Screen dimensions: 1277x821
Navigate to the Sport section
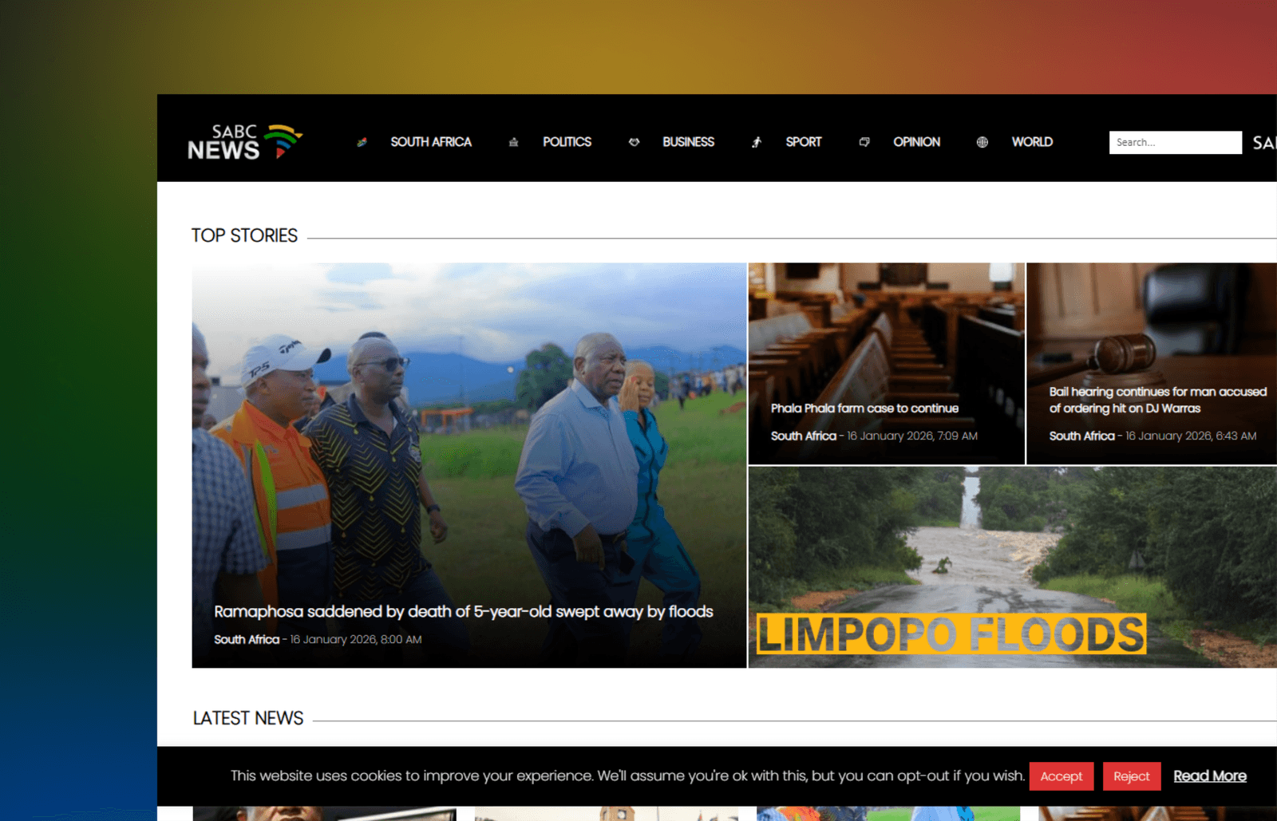803,142
